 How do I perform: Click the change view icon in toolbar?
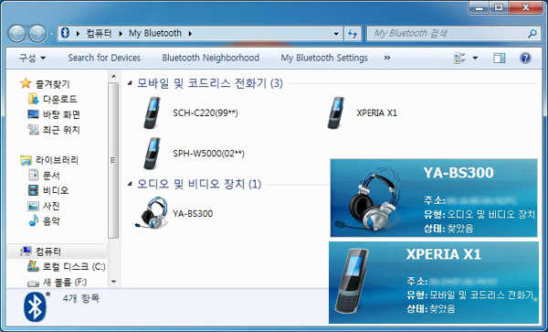coord(459,58)
